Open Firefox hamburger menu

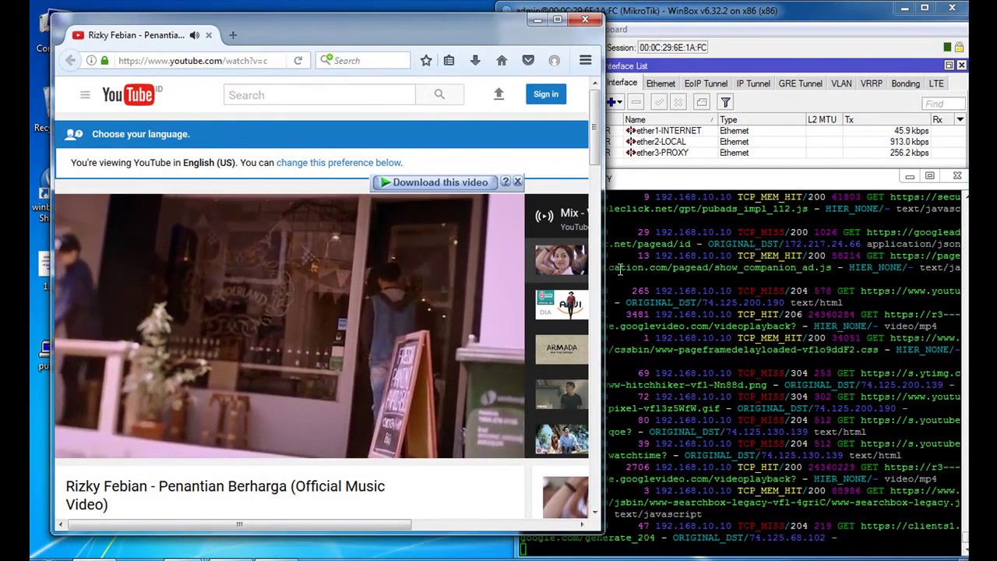point(585,60)
